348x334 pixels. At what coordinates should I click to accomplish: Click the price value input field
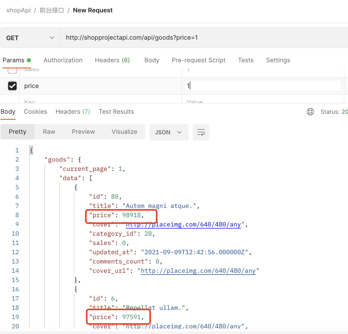coord(263,86)
